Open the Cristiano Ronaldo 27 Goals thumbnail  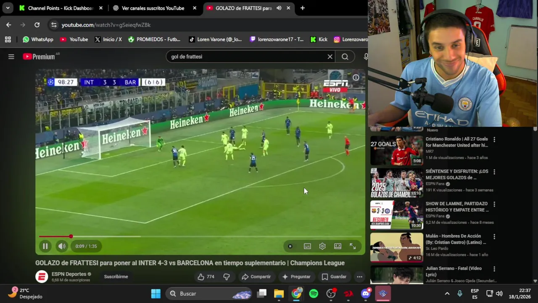396,150
